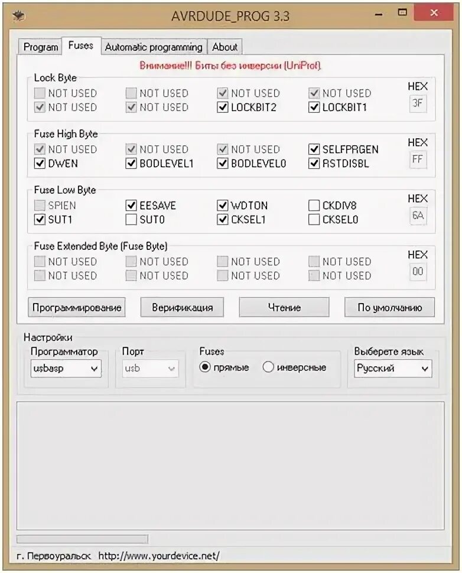Enable the CKDIV8 fuse bit
Screen dimensions: 462x573
[314, 206]
